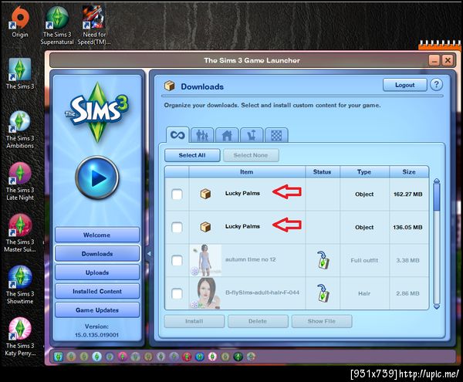463x382 pixels.
Task: Click the B-flySims hair thumbnail
Action: click(x=205, y=293)
